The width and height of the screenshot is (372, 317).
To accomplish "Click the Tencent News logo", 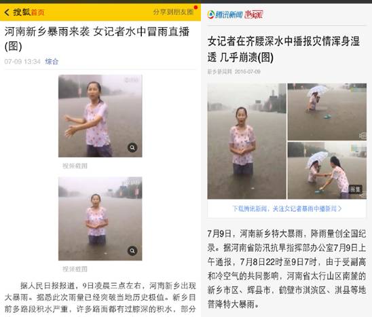I will pos(225,15).
